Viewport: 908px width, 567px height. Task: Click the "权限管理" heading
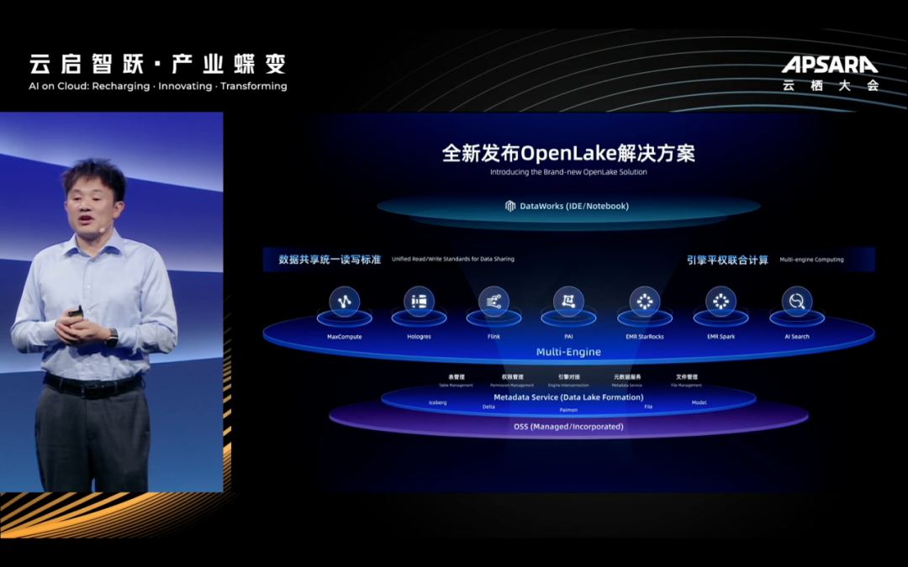point(513,377)
